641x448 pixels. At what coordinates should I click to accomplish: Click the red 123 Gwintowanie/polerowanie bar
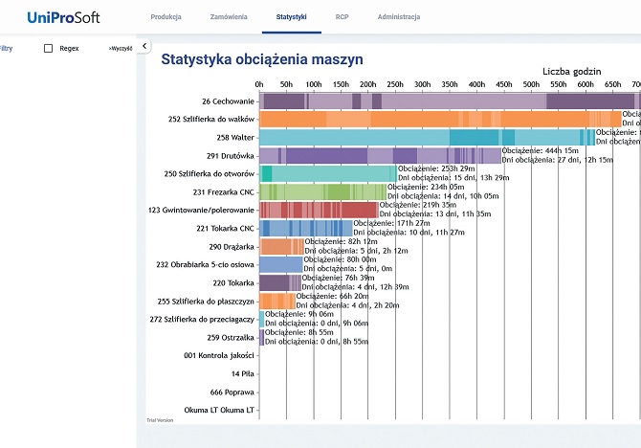click(x=319, y=210)
